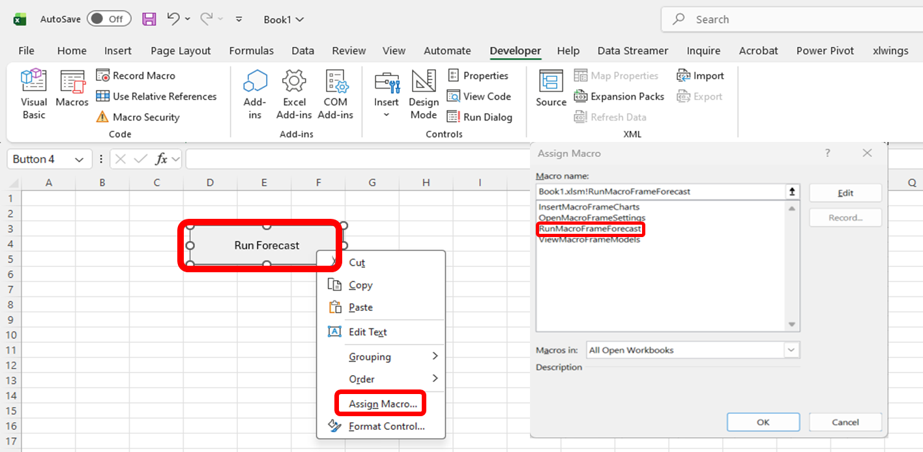Click View Code
Screen dimensions: 923x452
(478, 96)
